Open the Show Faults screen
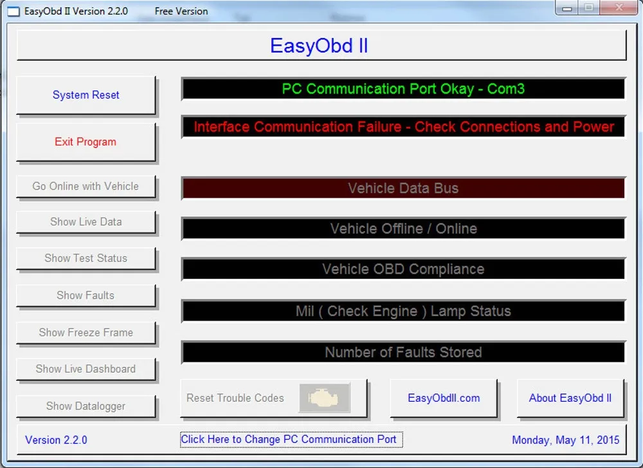Image resolution: width=643 pixels, height=468 pixels. tap(86, 295)
